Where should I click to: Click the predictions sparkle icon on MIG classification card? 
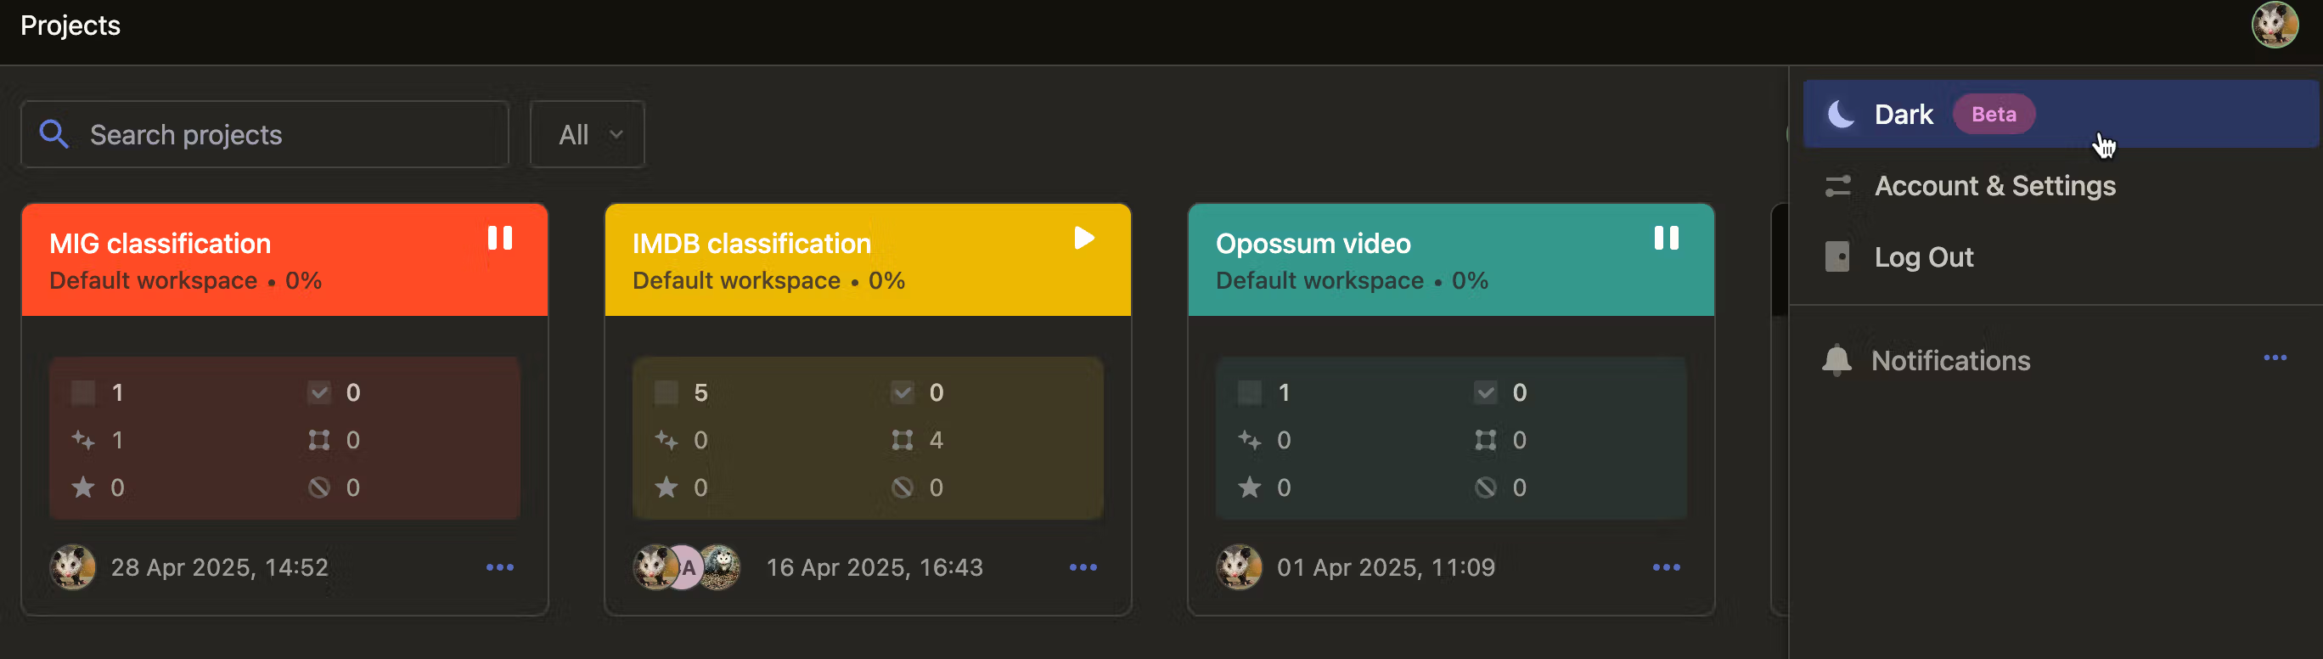point(84,440)
